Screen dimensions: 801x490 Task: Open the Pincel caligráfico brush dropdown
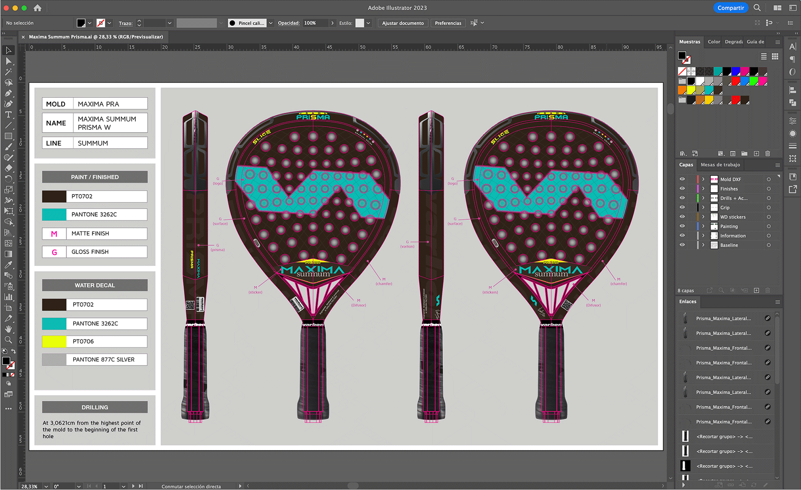[271, 23]
